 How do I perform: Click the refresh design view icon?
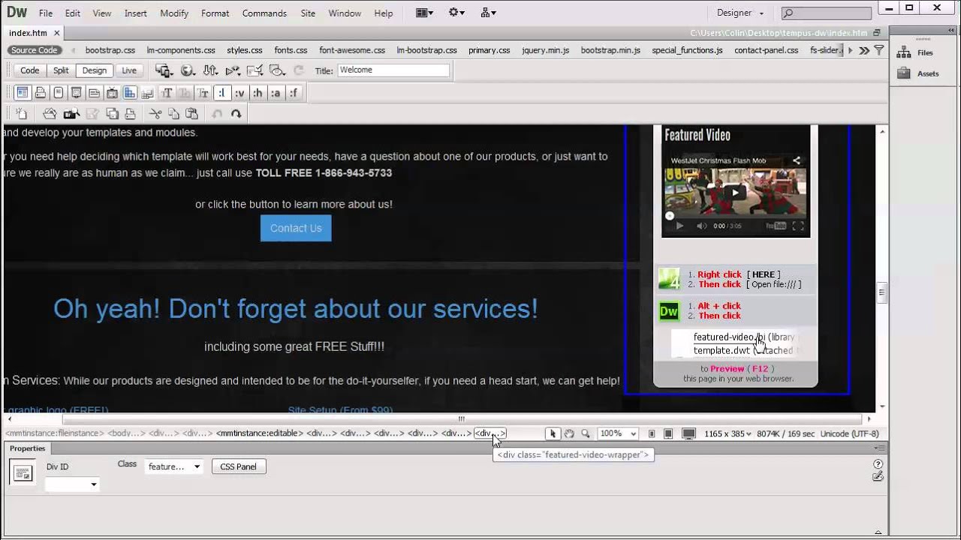[299, 70]
